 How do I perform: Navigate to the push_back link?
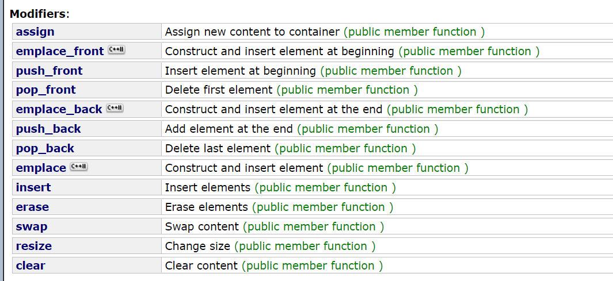tap(48, 129)
